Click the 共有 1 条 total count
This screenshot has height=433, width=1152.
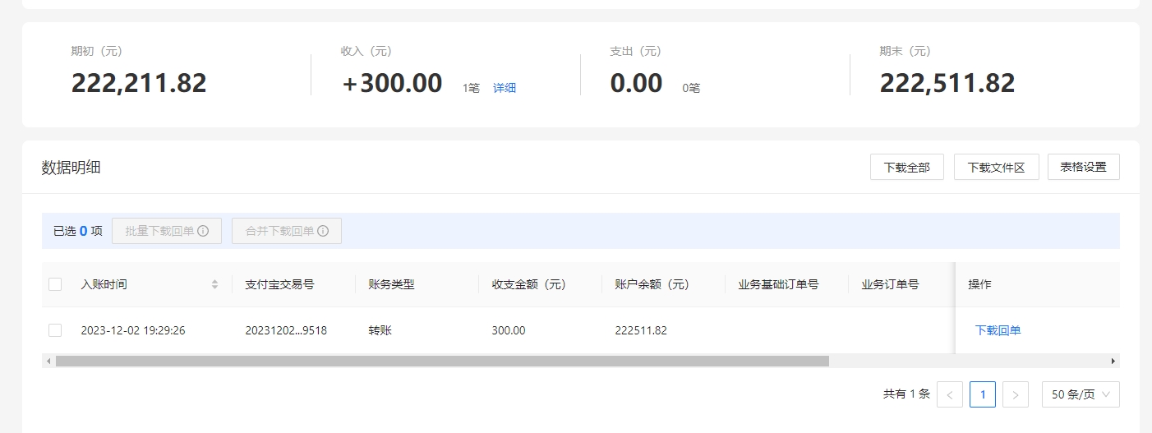coord(906,394)
